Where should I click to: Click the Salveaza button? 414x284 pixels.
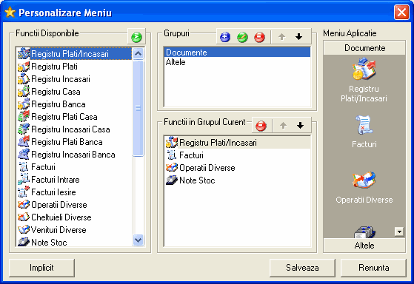[x=302, y=268]
